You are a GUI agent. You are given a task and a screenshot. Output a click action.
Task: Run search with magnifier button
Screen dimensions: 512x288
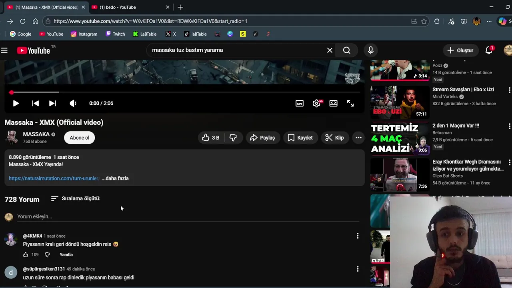pos(347,50)
